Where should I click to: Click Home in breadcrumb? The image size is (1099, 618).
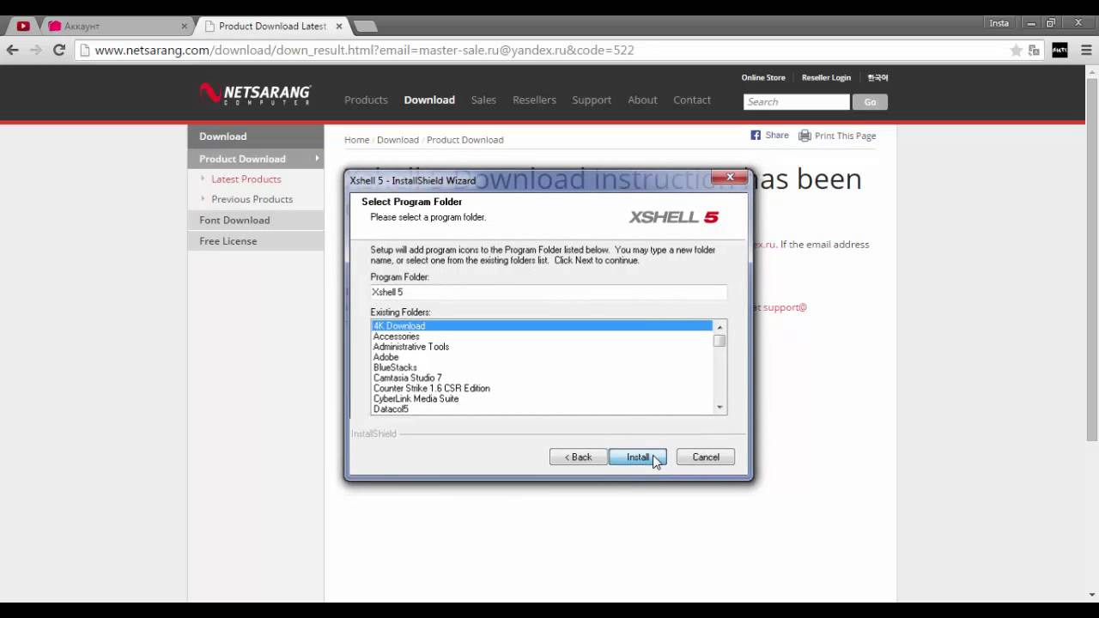point(356,140)
